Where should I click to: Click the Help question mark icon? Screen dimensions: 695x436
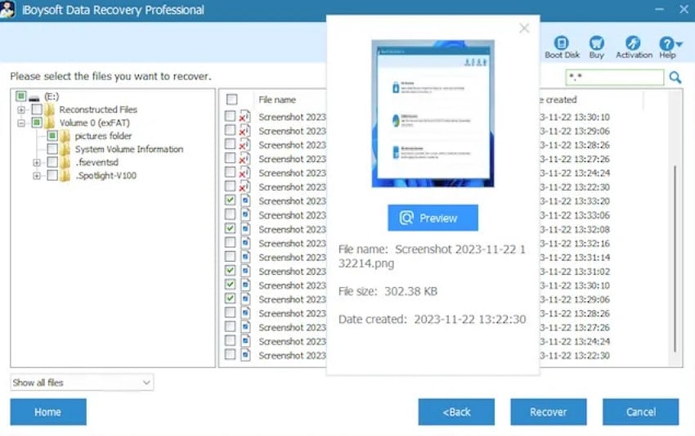pyautogui.click(x=666, y=43)
